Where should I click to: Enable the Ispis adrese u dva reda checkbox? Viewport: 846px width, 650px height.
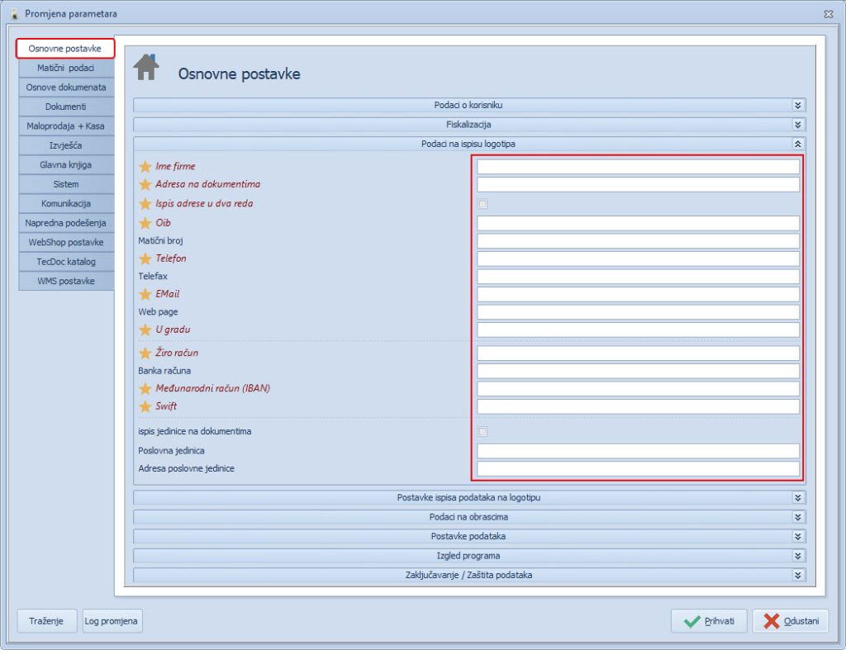pos(482,203)
